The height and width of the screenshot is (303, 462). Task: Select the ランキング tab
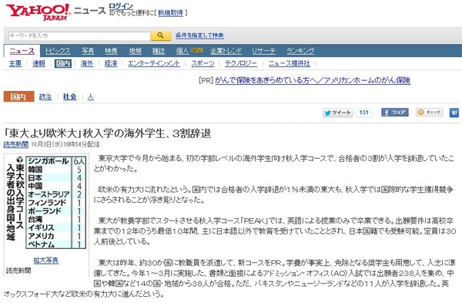[300, 51]
